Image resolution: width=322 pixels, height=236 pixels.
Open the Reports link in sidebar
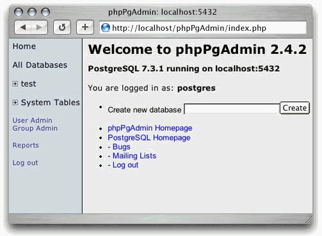pyautogui.click(x=26, y=145)
